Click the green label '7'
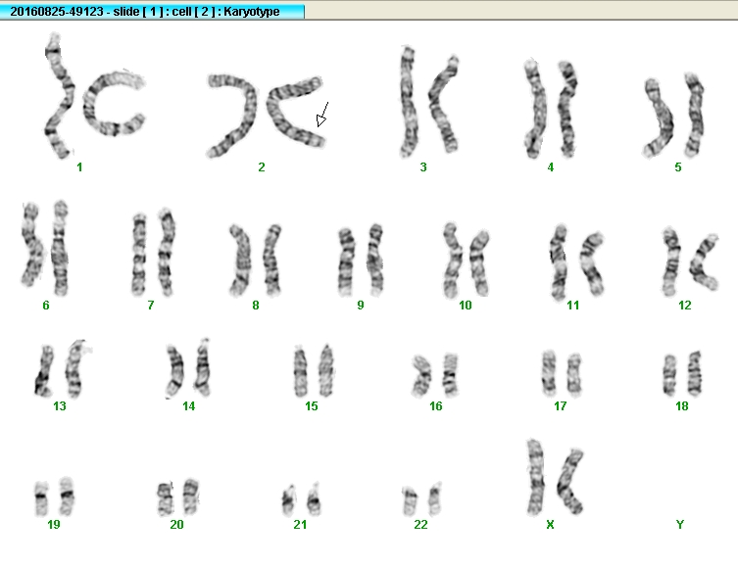738x567 pixels. click(151, 306)
